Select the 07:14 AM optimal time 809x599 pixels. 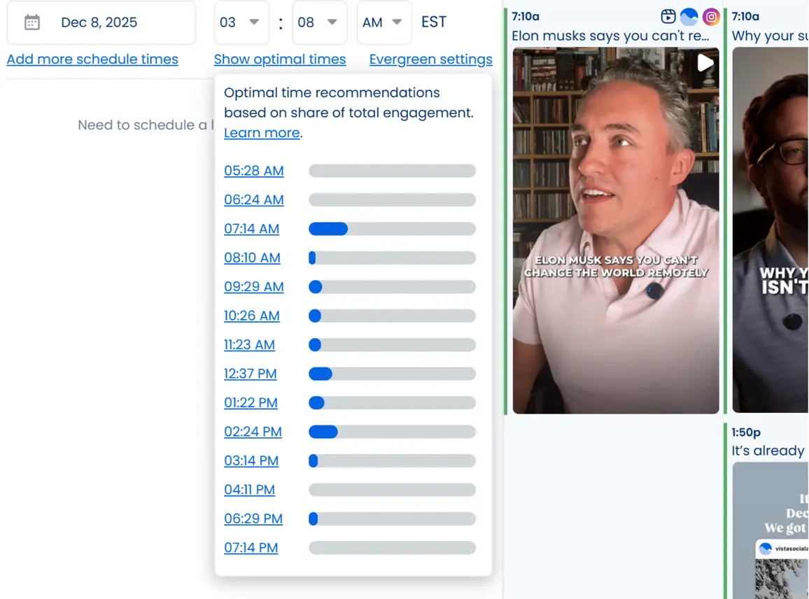click(x=251, y=229)
